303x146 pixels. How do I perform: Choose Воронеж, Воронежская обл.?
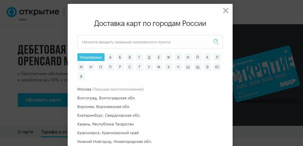(x=104, y=107)
